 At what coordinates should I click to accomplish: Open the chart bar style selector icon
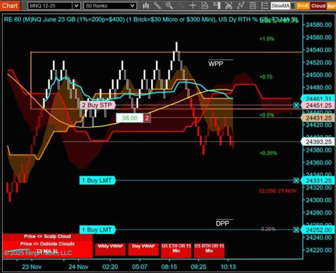tap(146, 5)
